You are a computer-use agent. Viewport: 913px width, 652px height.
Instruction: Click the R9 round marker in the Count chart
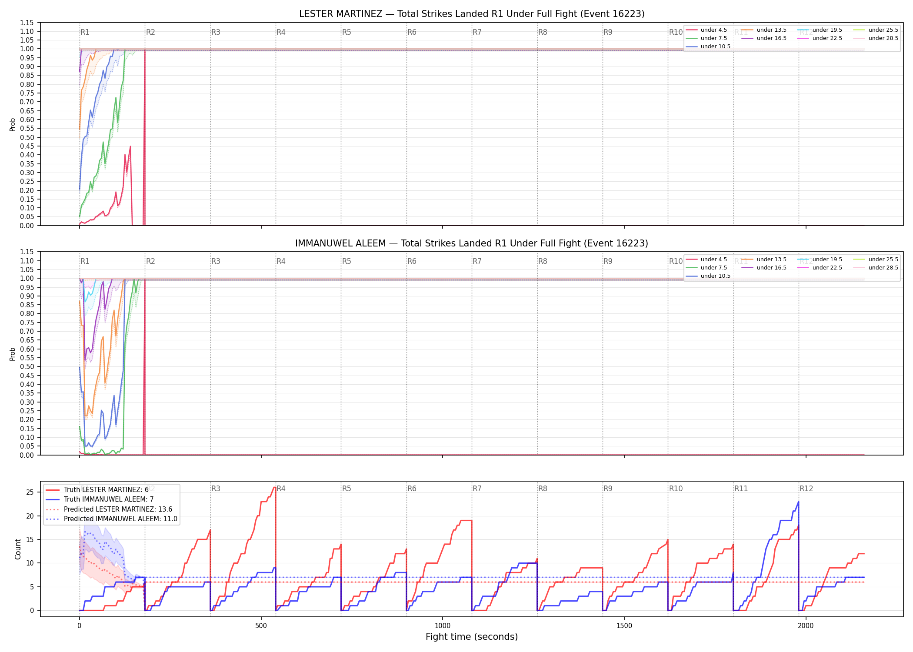tap(608, 489)
